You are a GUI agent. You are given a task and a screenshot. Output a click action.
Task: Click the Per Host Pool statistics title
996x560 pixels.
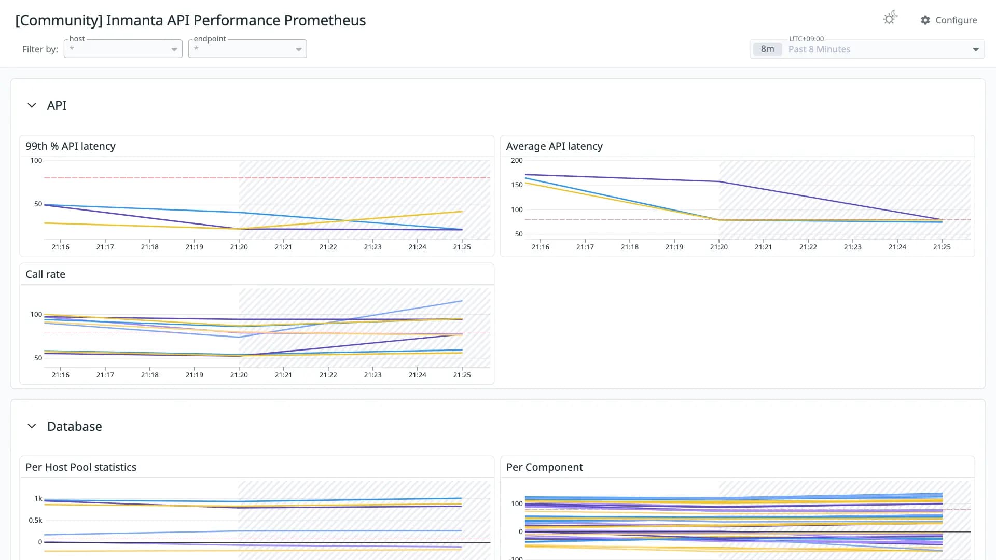pos(81,467)
